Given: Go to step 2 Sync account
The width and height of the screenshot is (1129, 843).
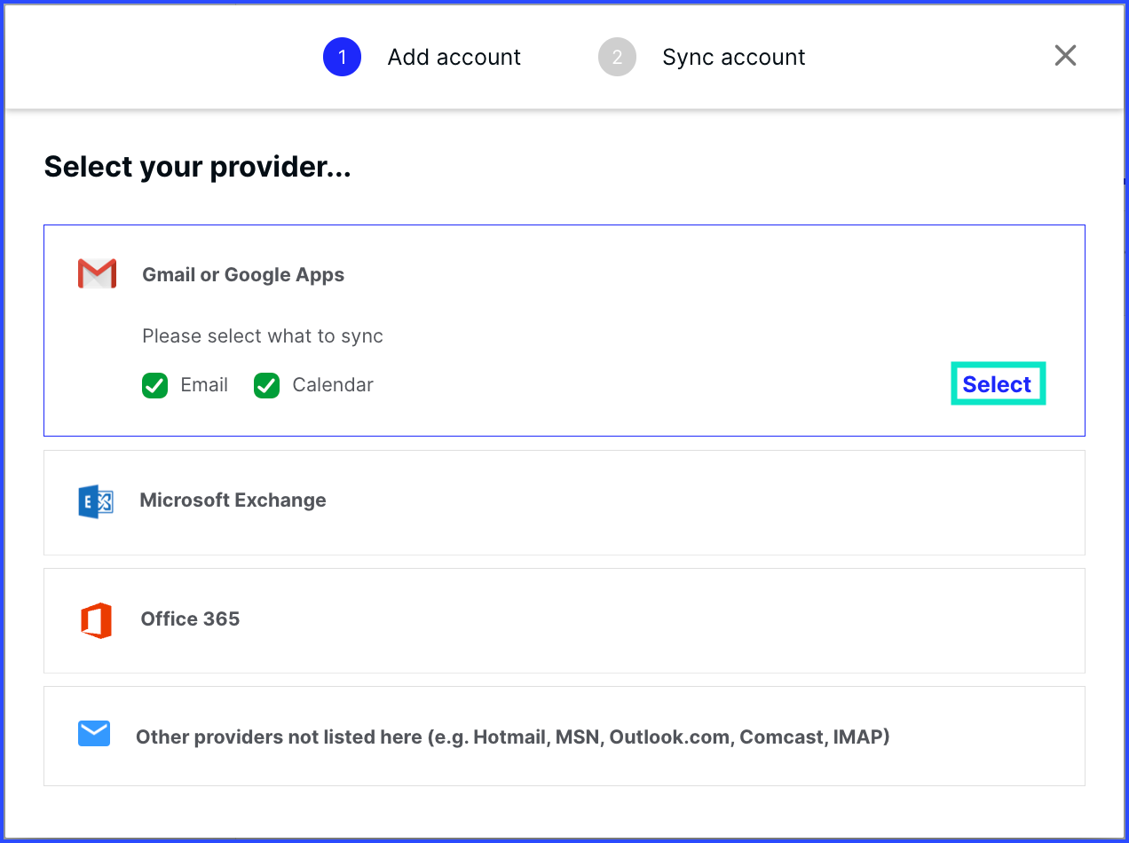Looking at the screenshot, I should [x=702, y=58].
